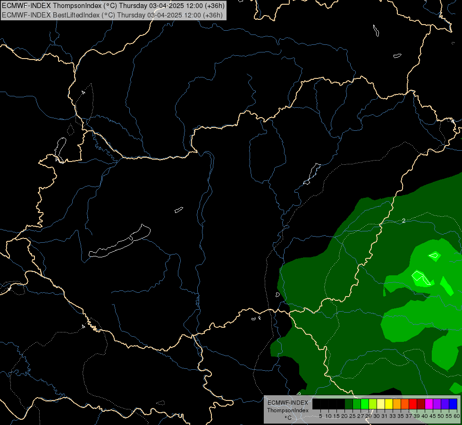This screenshot has width=462, height=425.
Task: Click the legend tick value '30'
Action: [377, 416]
